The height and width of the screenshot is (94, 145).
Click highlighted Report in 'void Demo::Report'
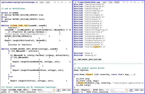[90, 74]
